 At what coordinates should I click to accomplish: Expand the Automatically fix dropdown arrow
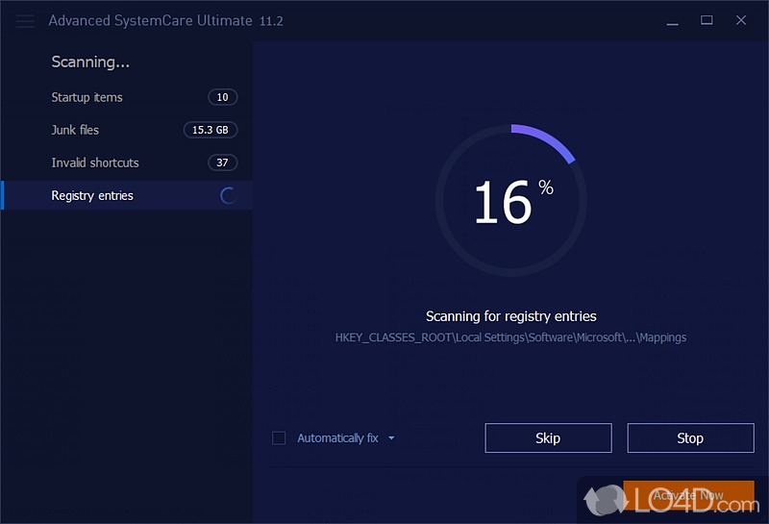coord(391,438)
